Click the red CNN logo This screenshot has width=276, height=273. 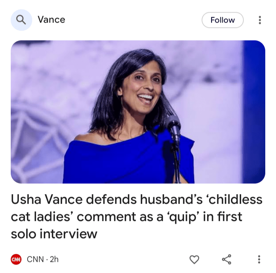(16, 259)
